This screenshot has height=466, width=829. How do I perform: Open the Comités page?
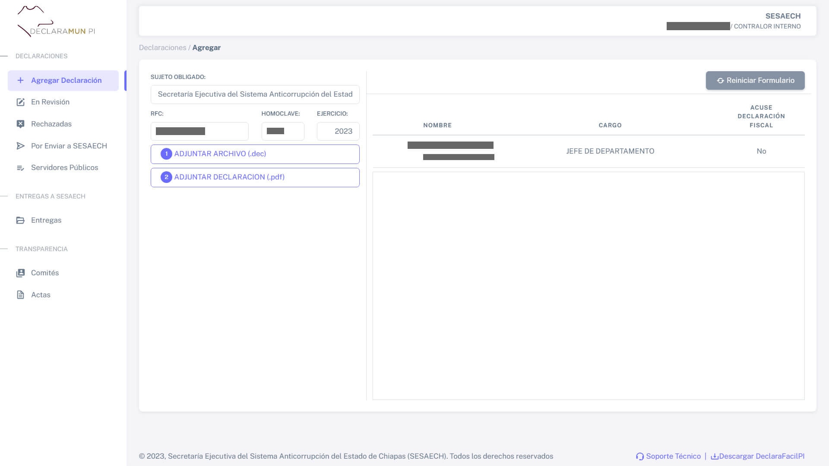pyautogui.click(x=63, y=273)
